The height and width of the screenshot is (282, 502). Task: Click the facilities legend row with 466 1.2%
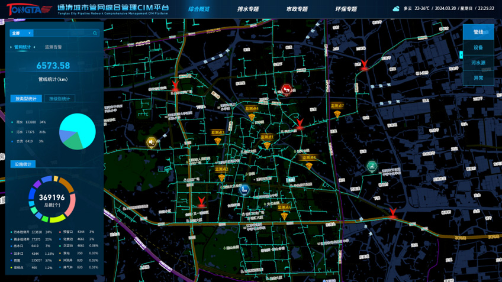pos(31,267)
